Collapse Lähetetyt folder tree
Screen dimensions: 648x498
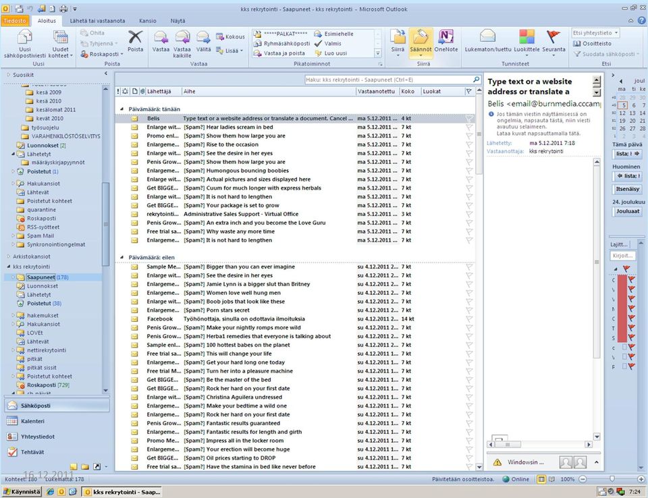point(13,154)
